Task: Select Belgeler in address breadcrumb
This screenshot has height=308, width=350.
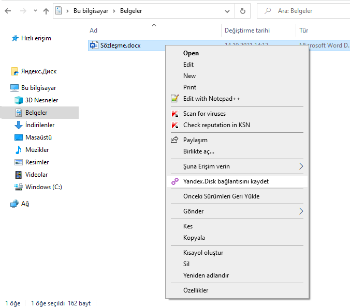Action: 131,11
